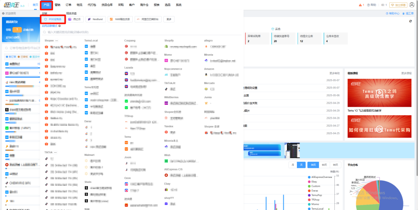Play the Temu Y2 飞之鸽 course video
This screenshot has height=210, width=418.
pos(379,93)
